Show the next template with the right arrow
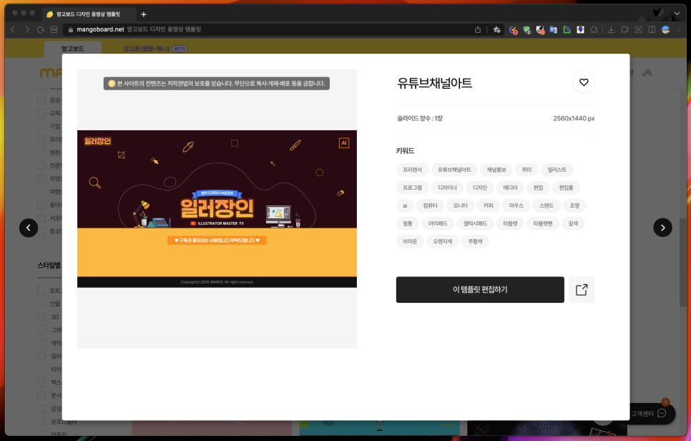 [662, 228]
